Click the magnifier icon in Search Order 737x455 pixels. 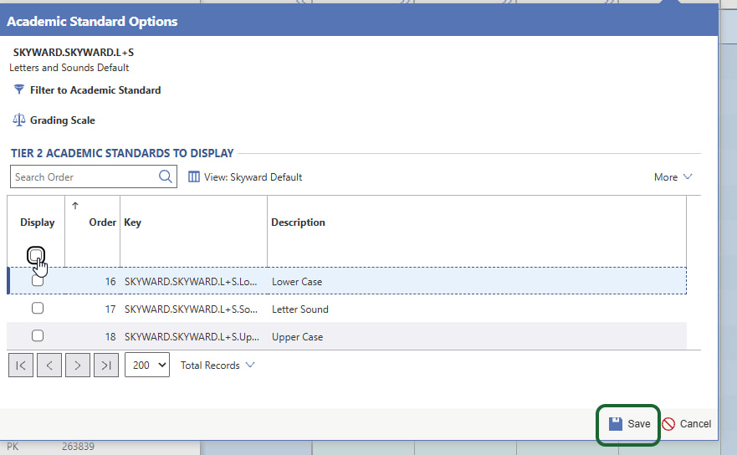[165, 176]
